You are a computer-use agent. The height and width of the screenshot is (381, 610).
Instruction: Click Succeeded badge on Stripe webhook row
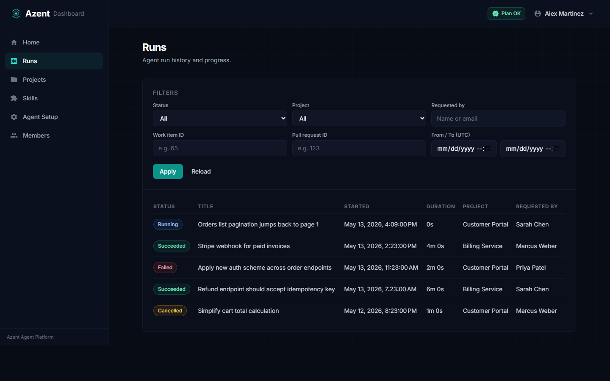click(x=172, y=246)
